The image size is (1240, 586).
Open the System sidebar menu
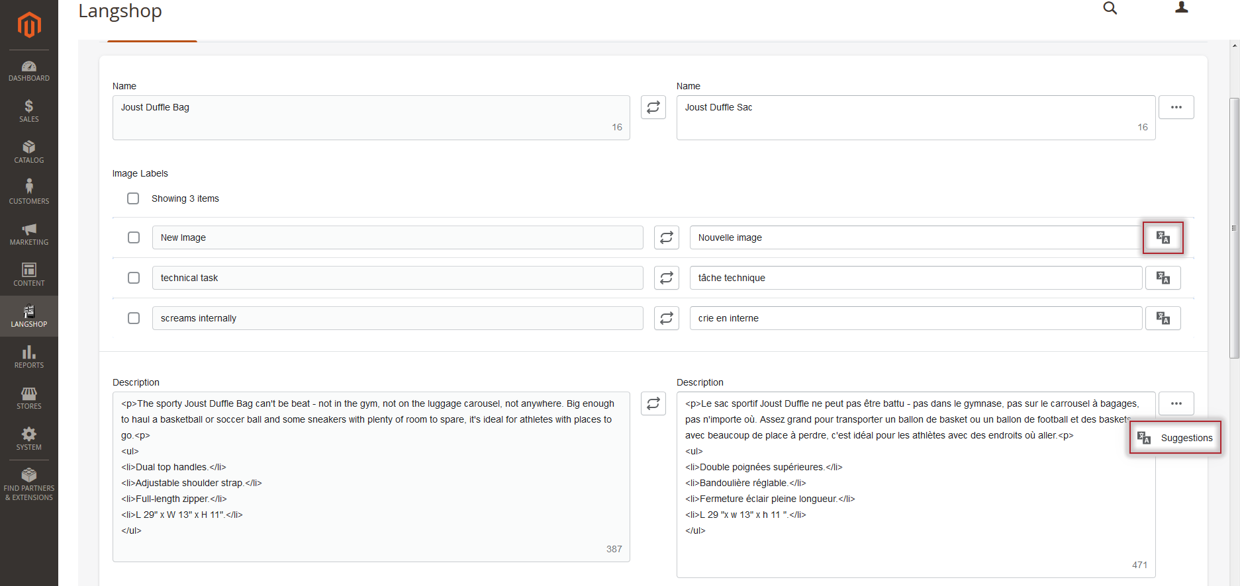(29, 439)
